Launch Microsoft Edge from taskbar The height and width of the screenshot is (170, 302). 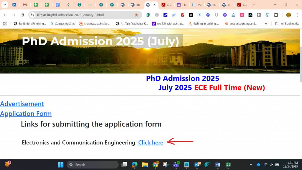tap(134, 165)
